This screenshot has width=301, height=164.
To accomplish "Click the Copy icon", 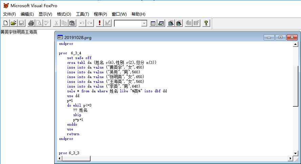I will 64,23.
